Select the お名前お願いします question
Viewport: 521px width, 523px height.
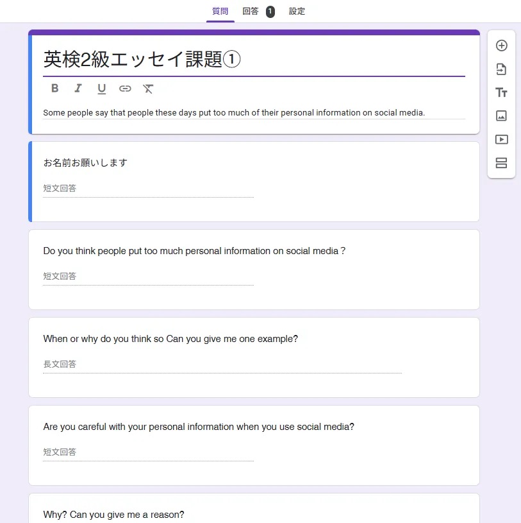[85, 163]
